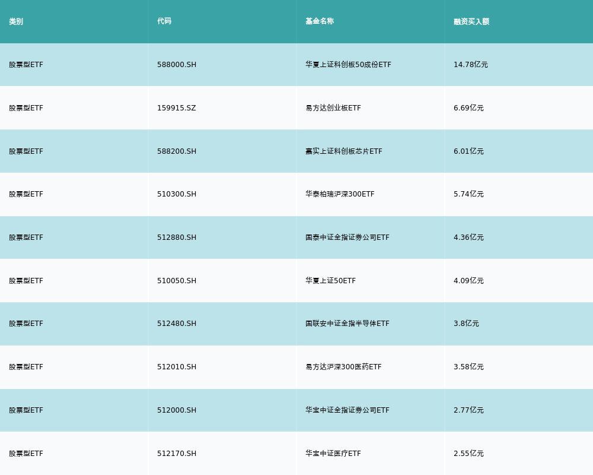Click the value 5.74亿元
The height and width of the screenshot is (475, 593).
[468, 194]
